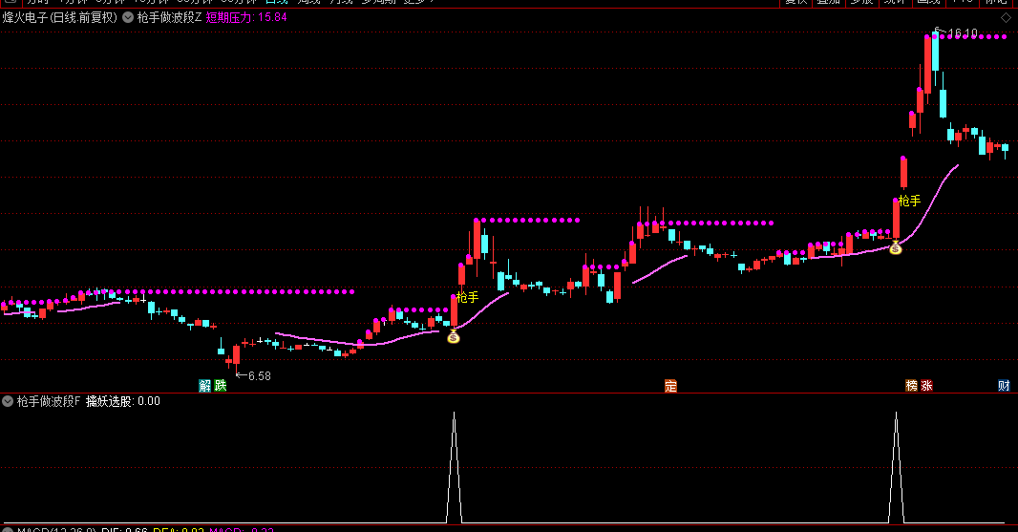This screenshot has width=1018, height=532.
Task: Click the 16.10 high price label
Action: click(x=963, y=33)
